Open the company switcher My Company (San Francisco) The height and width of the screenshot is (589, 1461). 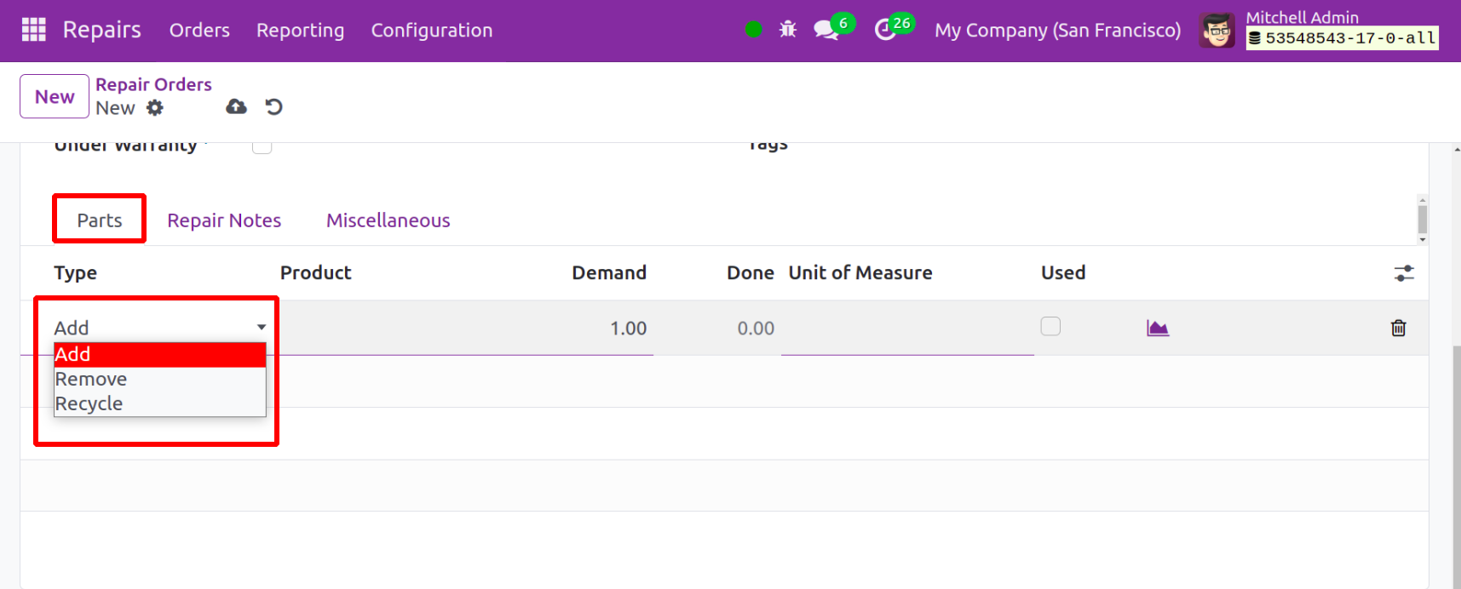point(1057,31)
